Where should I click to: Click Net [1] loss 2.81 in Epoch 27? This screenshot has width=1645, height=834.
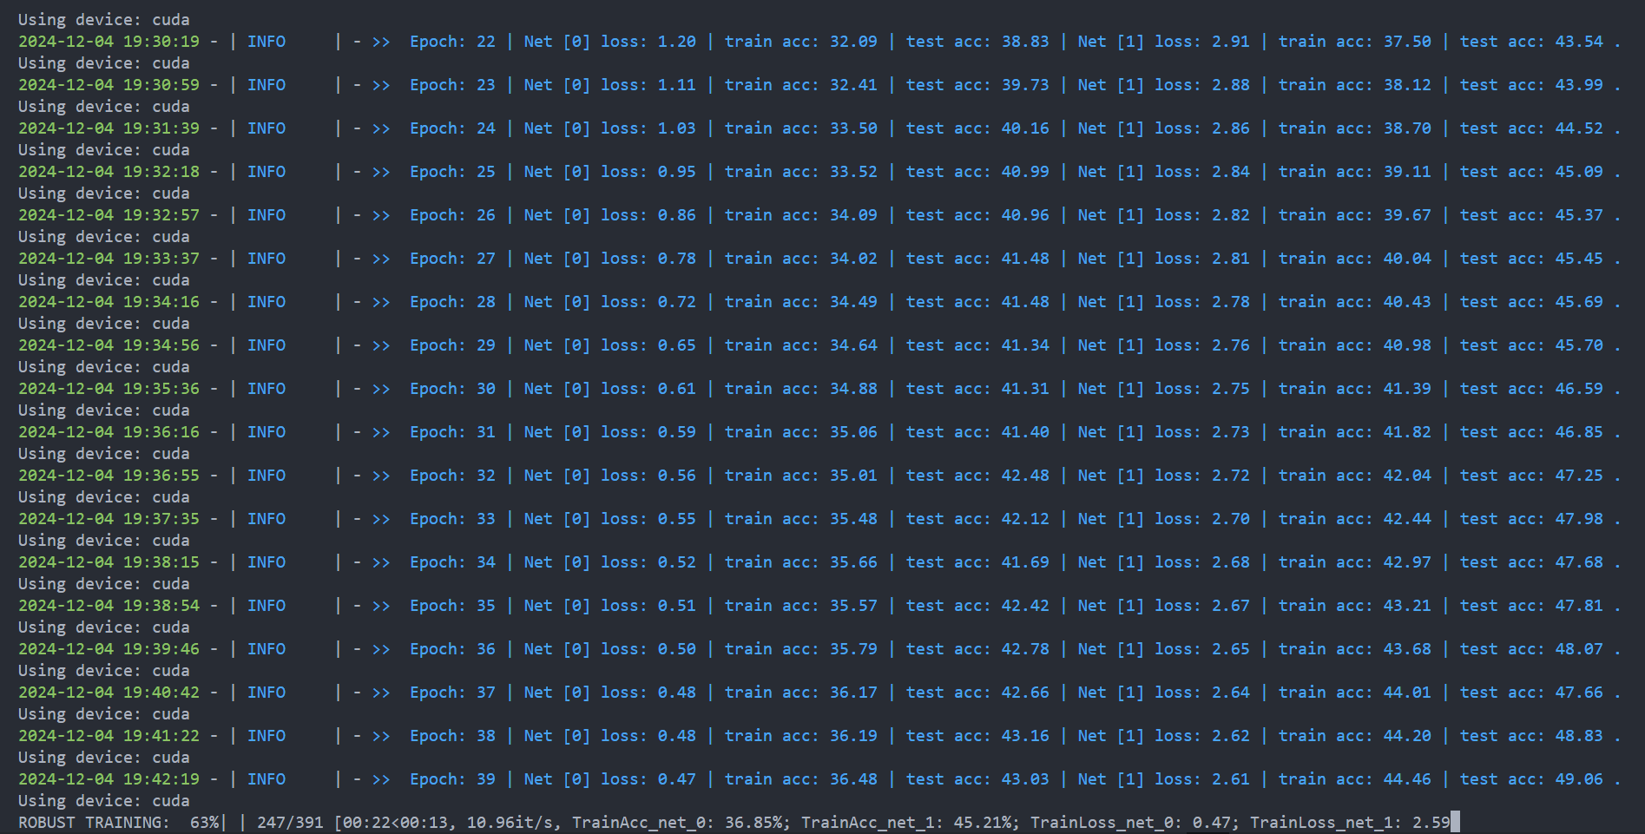coord(1231,259)
